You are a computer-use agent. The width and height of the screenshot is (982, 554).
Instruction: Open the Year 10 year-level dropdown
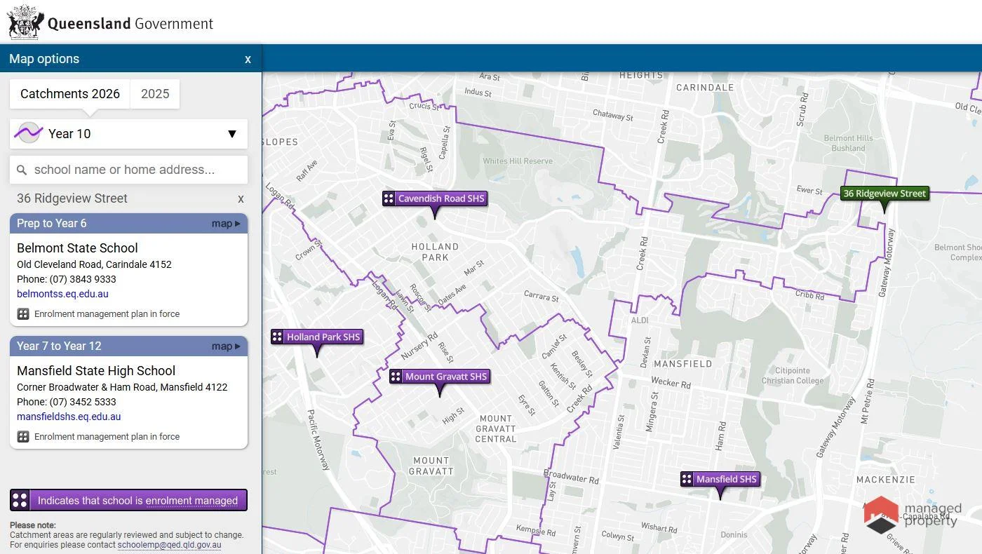(231, 134)
